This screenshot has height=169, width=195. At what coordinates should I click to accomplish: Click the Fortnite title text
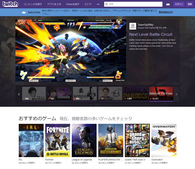click(x=49, y=159)
